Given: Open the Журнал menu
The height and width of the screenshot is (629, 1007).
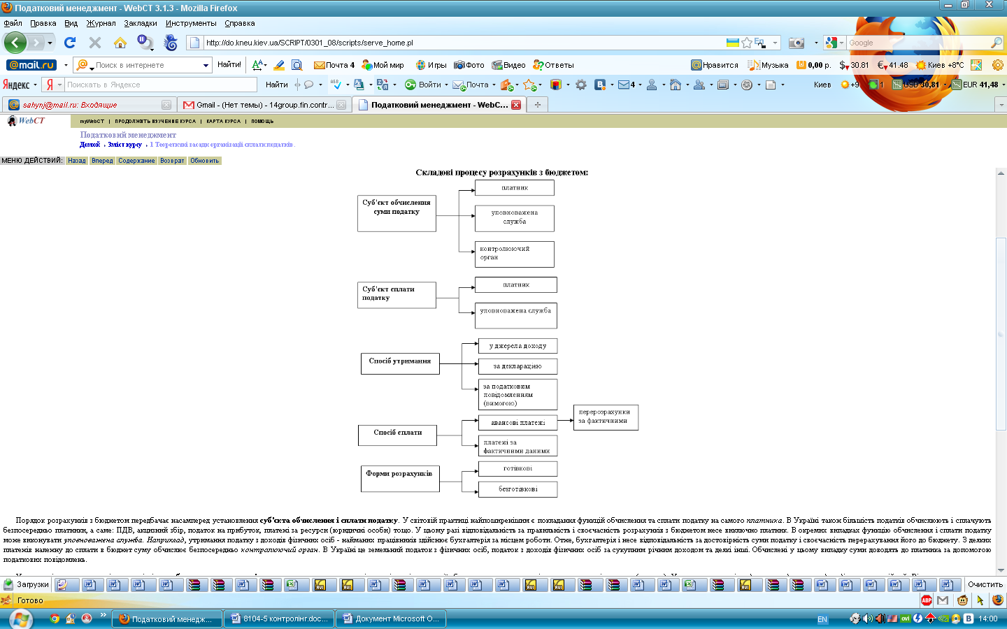Looking at the screenshot, I should tap(101, 23).
